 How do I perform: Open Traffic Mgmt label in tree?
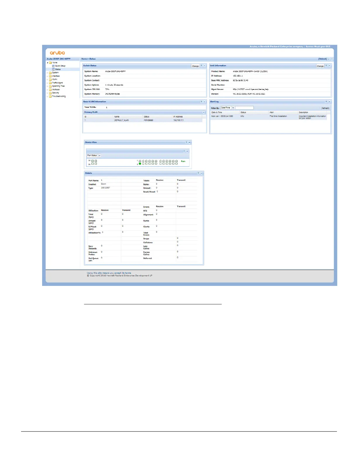pyautogui.click(x=58, y=83)
